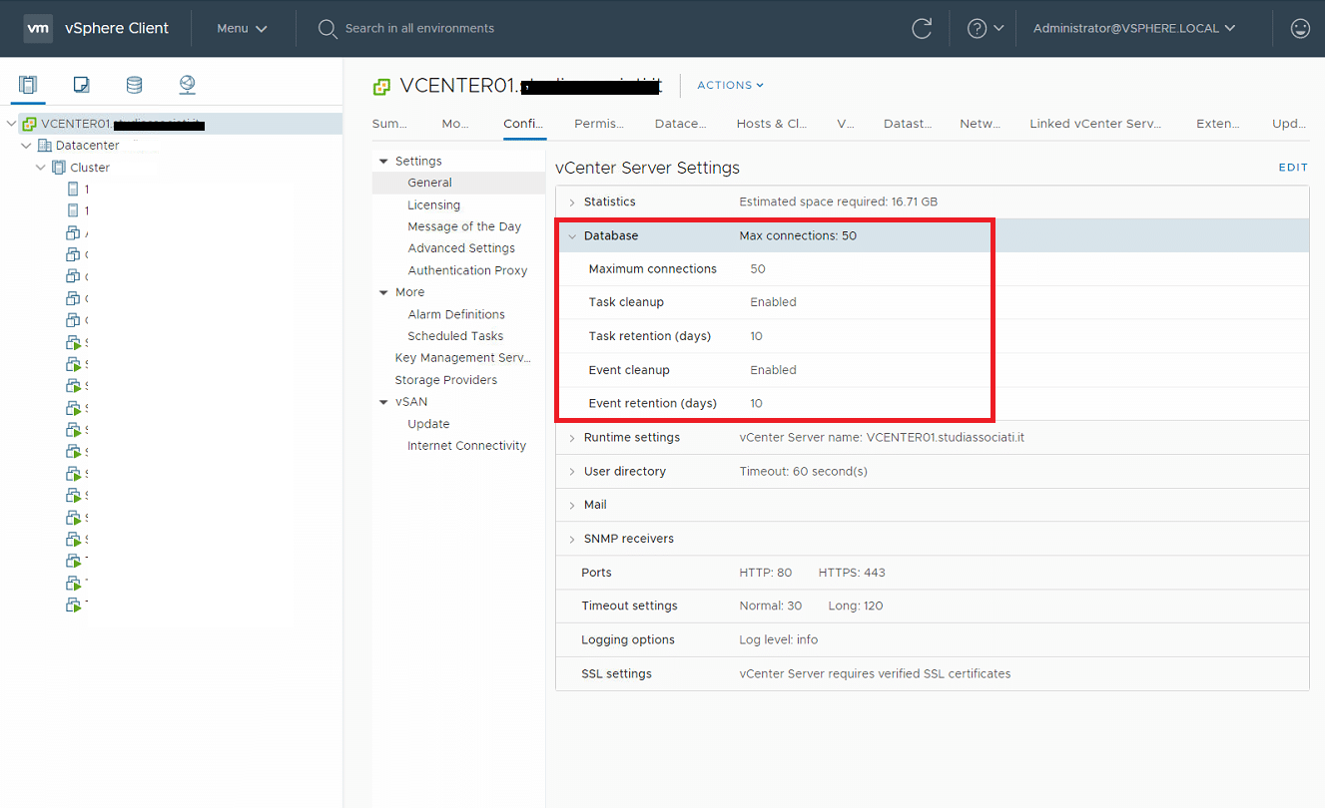
Task: Select the Logging options row
Action: pos(933,640)
